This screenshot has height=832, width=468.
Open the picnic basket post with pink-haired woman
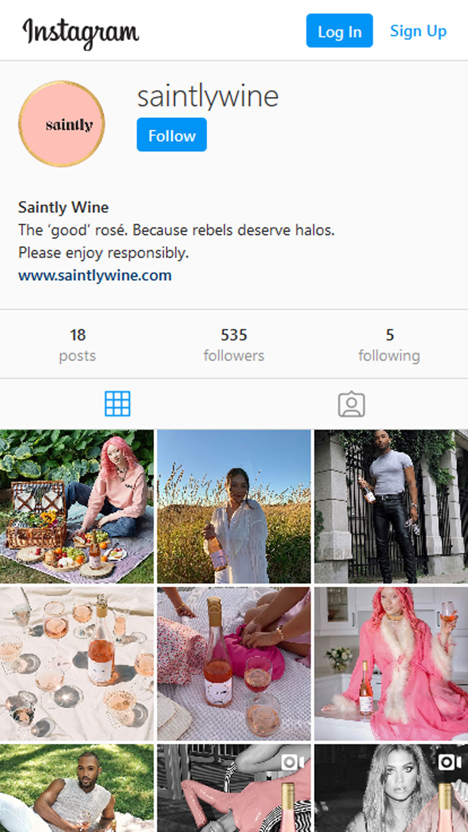tap(77, 506)
